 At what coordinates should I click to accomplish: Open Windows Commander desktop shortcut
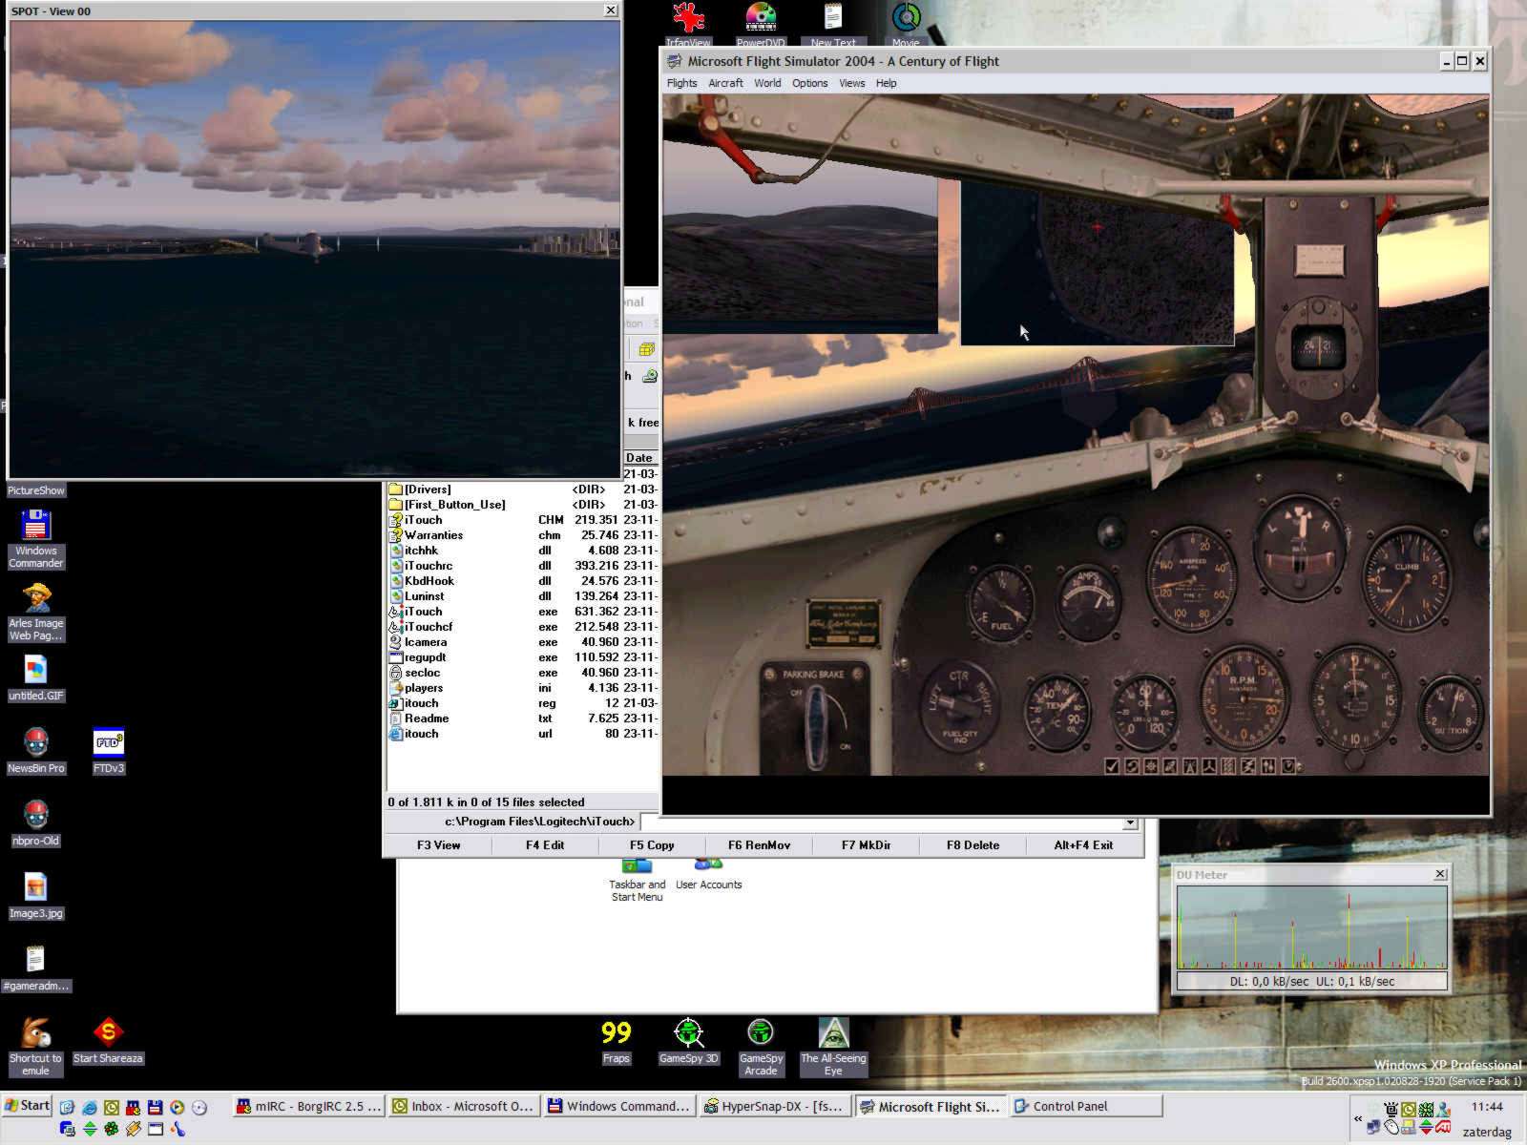pyautogui.click(x=35, y=539)
